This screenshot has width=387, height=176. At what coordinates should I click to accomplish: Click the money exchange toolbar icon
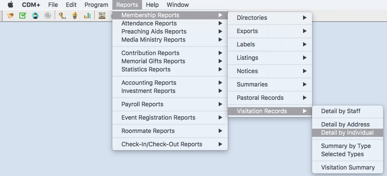point(62,15)
